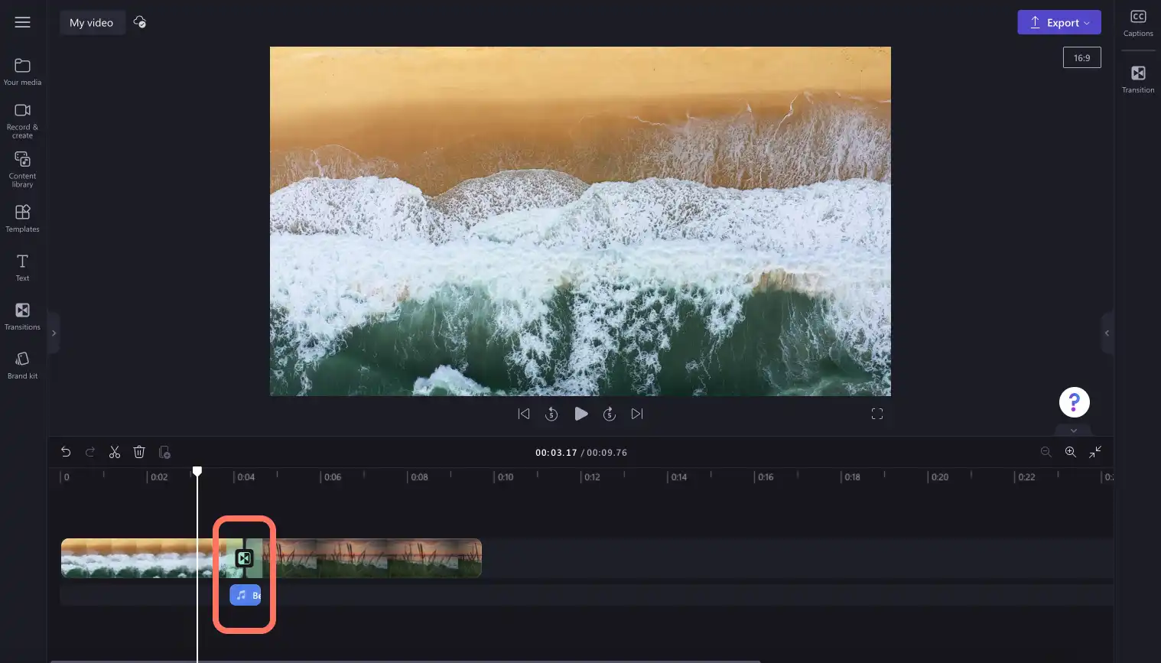Play the video preview
Image resolution: width=1161 pixels, height=663 pixels.
581,414
